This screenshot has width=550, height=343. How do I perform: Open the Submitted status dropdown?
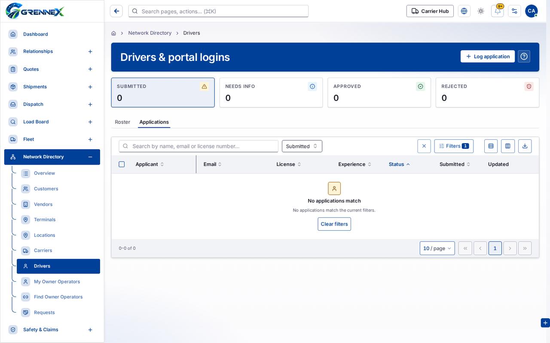[x=302, y=146]
